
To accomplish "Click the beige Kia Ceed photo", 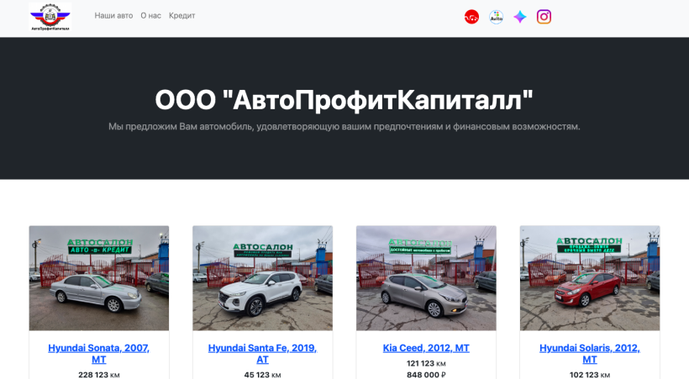I will (426, 278).
